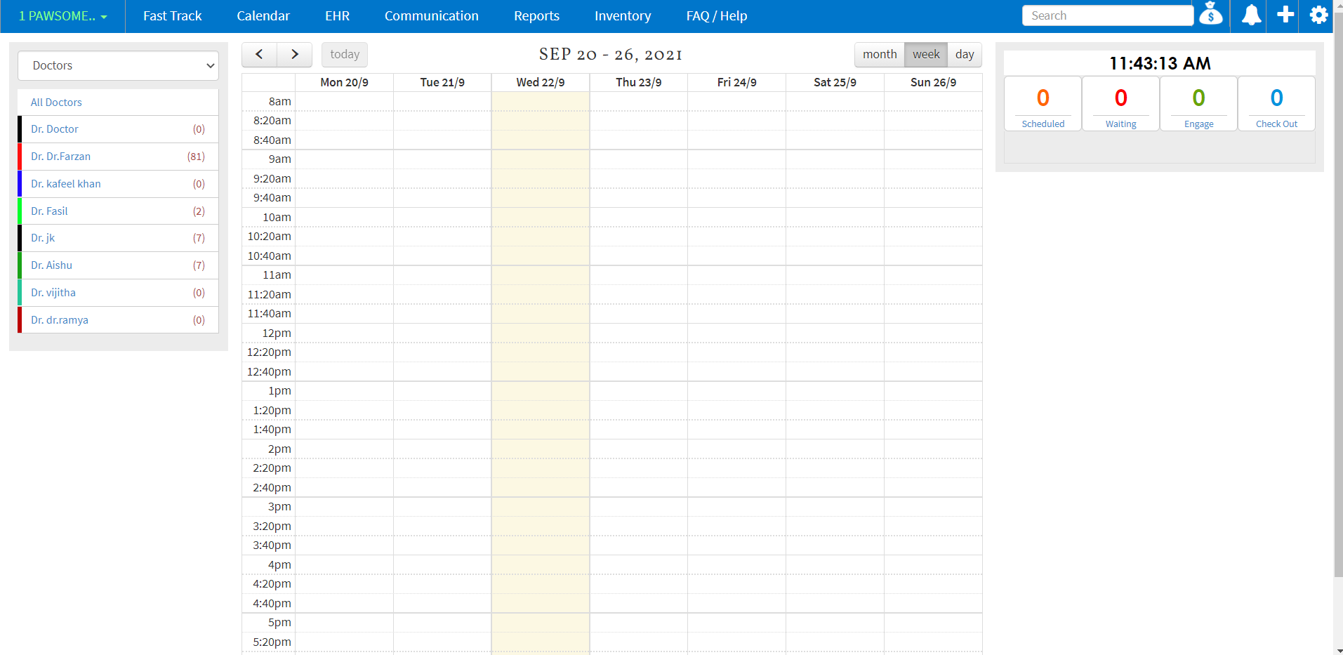Viewport: 1343px width, 655px height.
Task: Open the Doctors filter dropdown
Action: (118, 65)
